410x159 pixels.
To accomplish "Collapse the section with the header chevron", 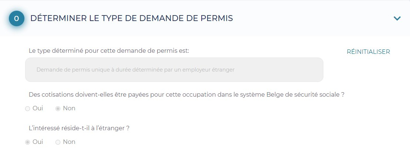I will [397, 18].
